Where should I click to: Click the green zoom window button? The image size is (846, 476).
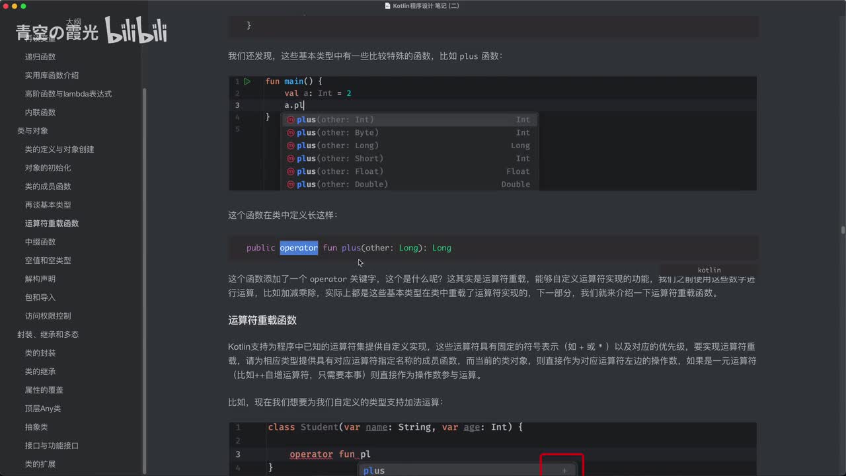24,6
